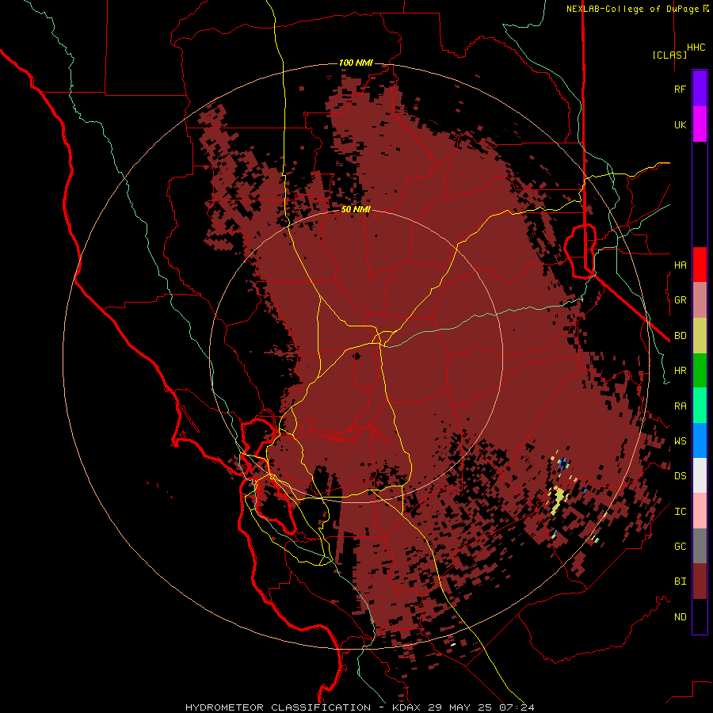This screenshot has height=713, width=713.
Task: Click the BD legend label
Action: pos(680,336)
